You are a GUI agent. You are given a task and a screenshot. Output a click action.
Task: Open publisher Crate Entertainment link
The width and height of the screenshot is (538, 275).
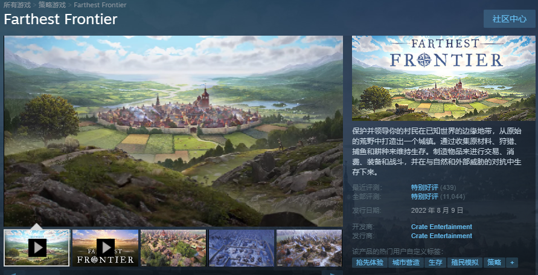click(441, 236)
